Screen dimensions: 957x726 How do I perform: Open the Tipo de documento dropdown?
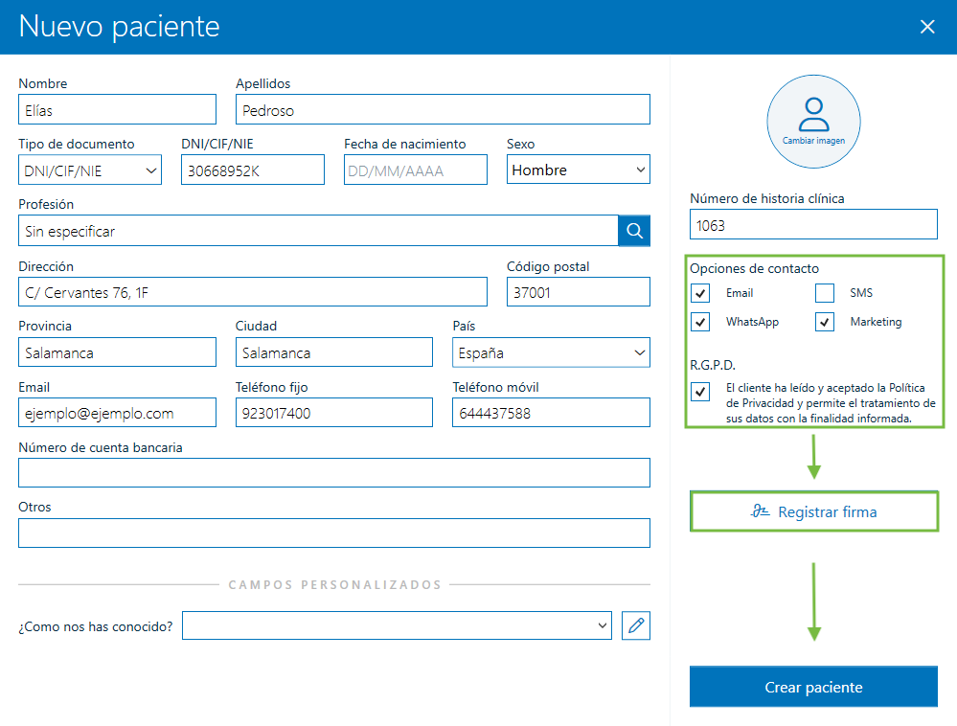(153, 170)
